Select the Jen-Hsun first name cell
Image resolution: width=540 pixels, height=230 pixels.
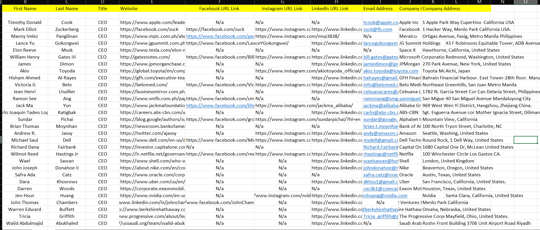(x=25, y=195)
